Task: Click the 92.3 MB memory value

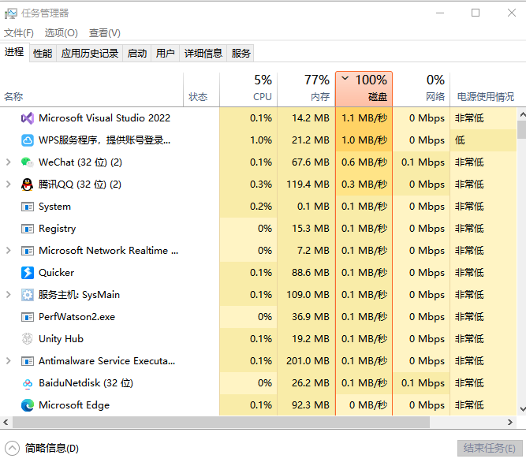Action: (310, 405)
